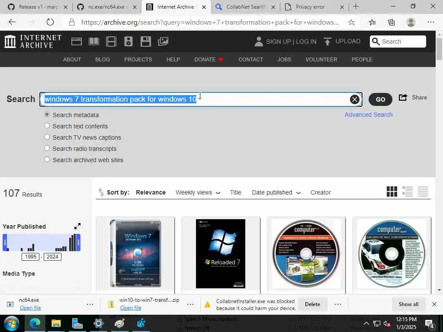The image size is (443, 332).
Task: Click the GO search button
Action: coord(380,99)
